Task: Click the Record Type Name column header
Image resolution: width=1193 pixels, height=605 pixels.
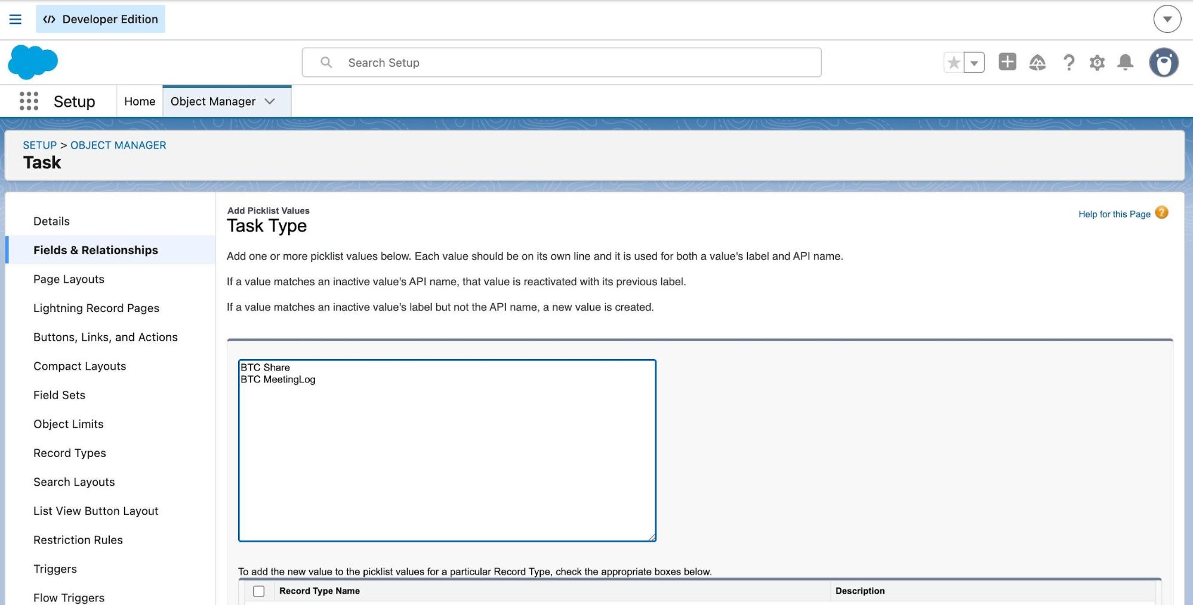Action: (319, 591)
